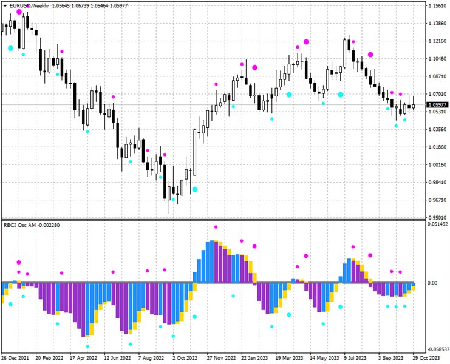Click the 12 Jun 2022 date label
Viewport: 450px width, 364px height.
(x=117, y=358)
